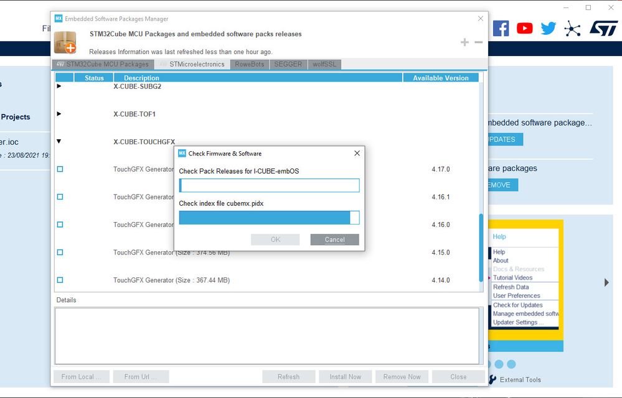This screenshot has width=622, height=398.
Task: Click the cubemx.pidx index file progress bar
Action: point(270,218)
